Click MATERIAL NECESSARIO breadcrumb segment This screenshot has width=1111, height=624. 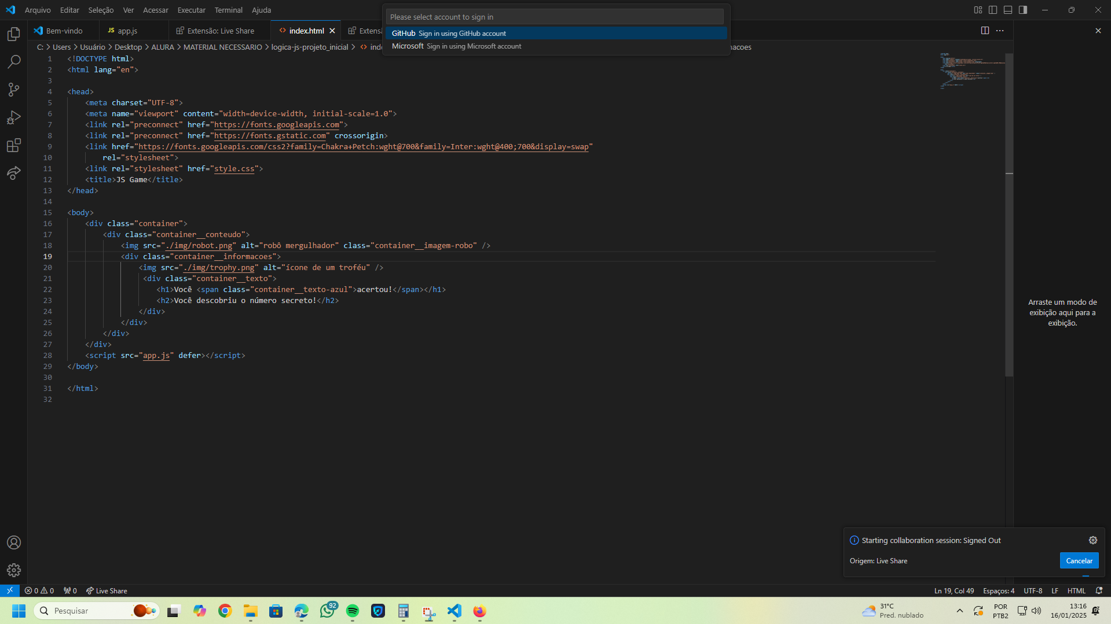(x=223, y=47)
